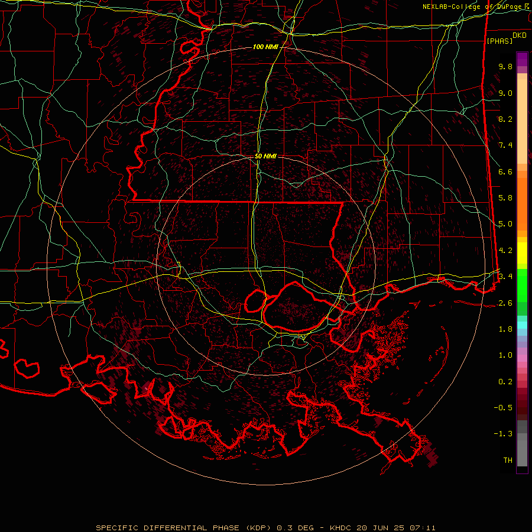Screen dimensions: 532x532
Task: Click the 3.4 scale value
Action: tap(505, 276)
